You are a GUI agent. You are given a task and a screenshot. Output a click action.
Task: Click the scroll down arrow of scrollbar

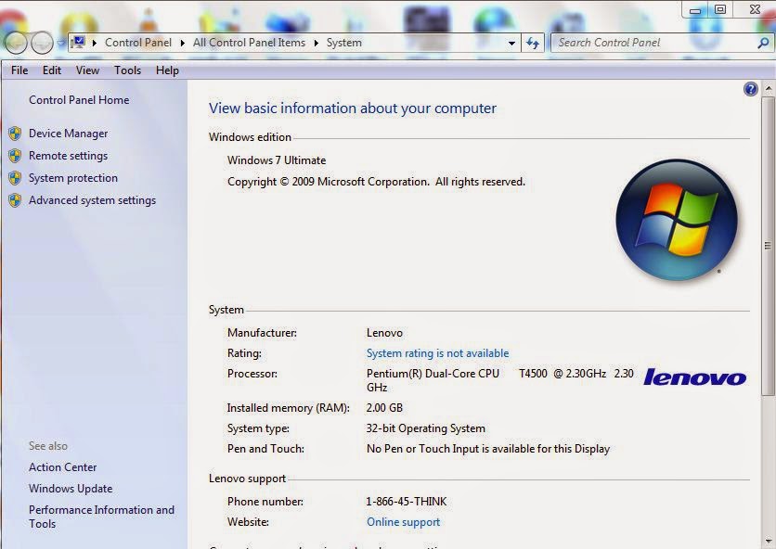[x=768, y=541]
